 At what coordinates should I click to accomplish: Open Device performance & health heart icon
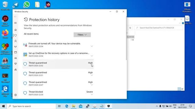click(x=16, y=64)
